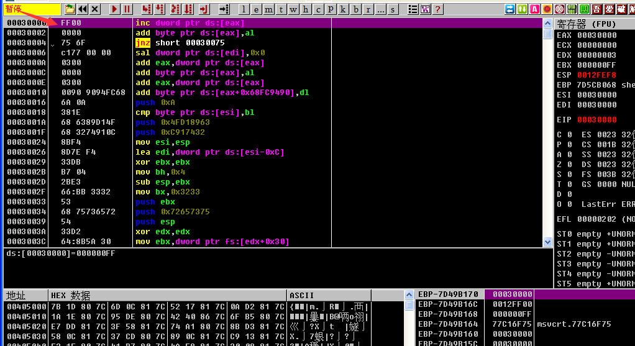Click the Open file folder icon
This screenshot has width=635, height=346.
[x=70, y=9]
